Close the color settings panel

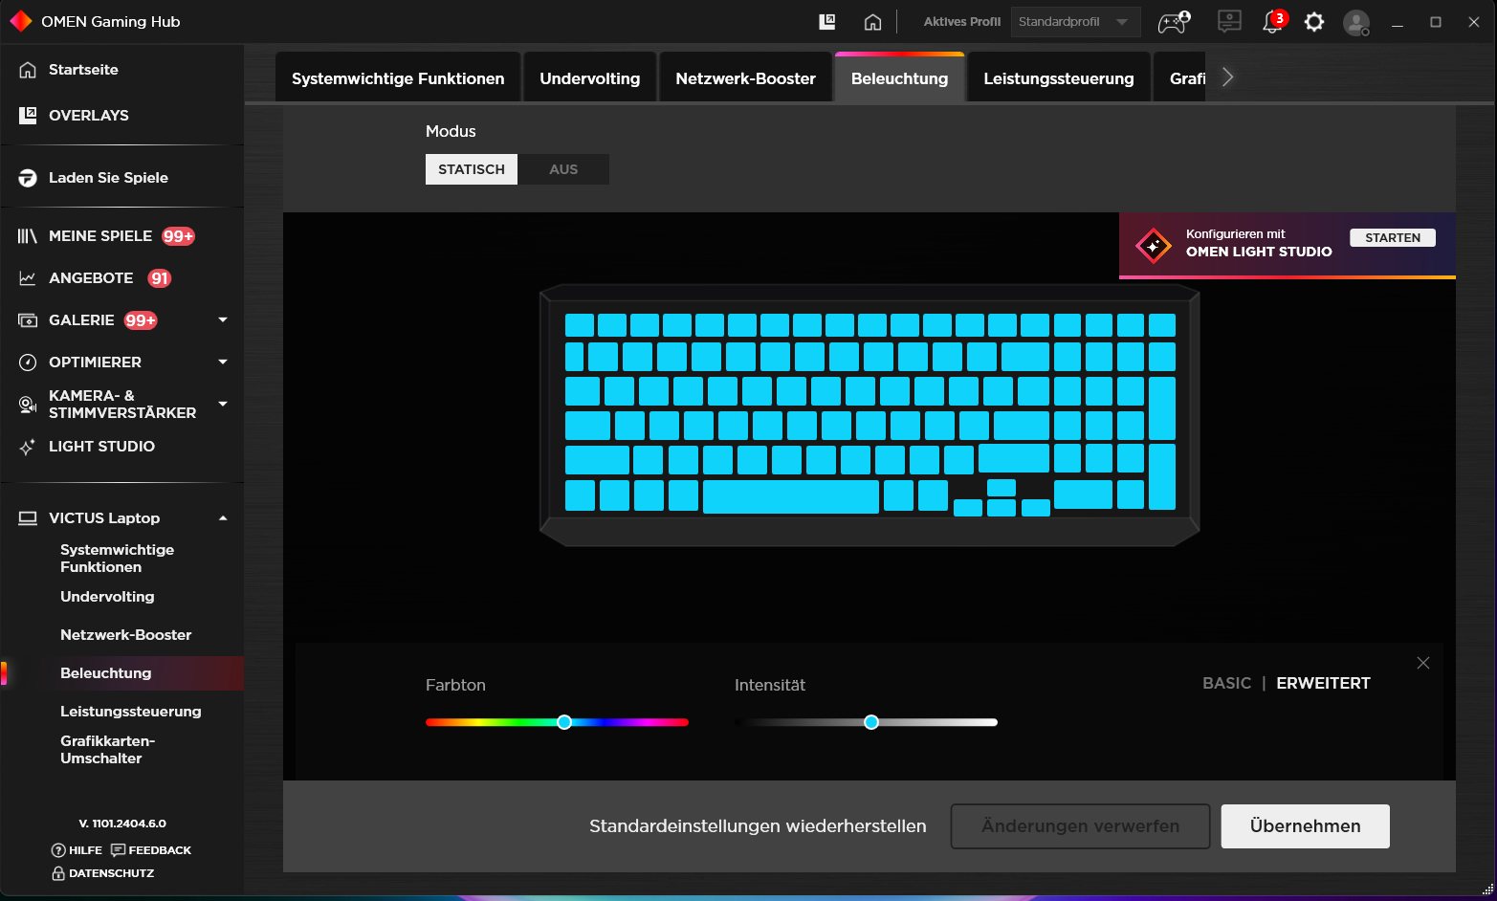(1423, 663)
